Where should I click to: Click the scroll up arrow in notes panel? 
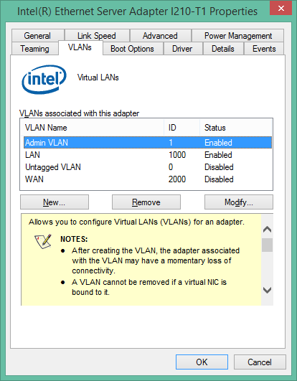(x=267, y=229)
